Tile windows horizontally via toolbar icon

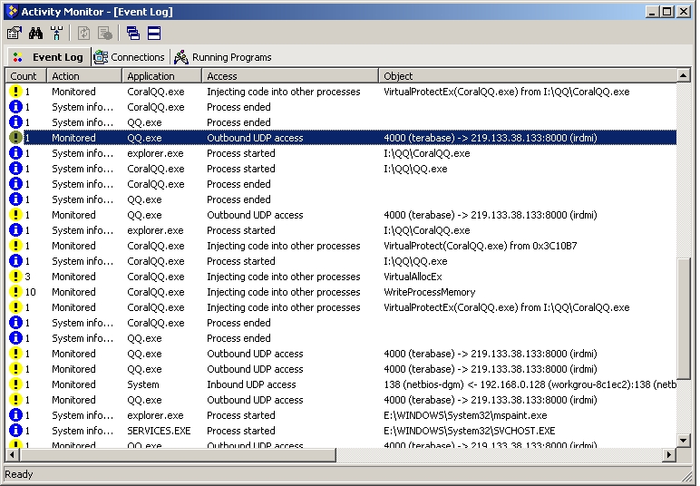coord(154,33)
